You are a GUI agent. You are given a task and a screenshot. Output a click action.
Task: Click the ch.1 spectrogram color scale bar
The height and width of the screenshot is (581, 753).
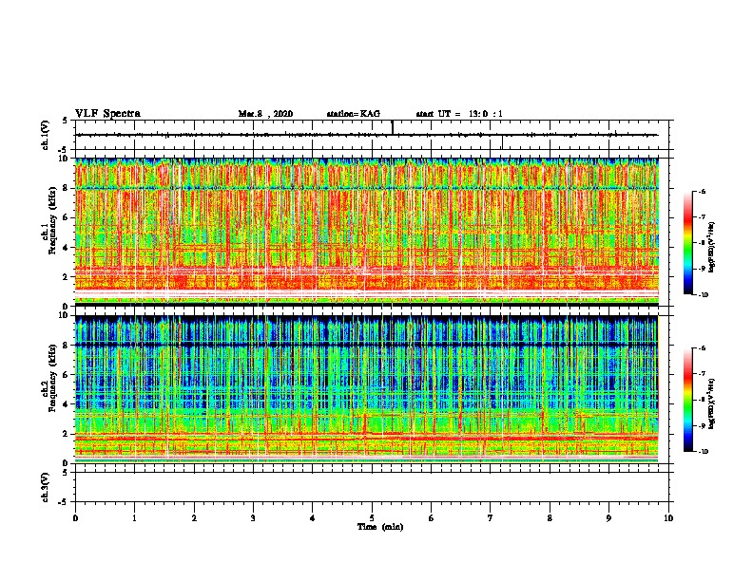coord(687,243)
